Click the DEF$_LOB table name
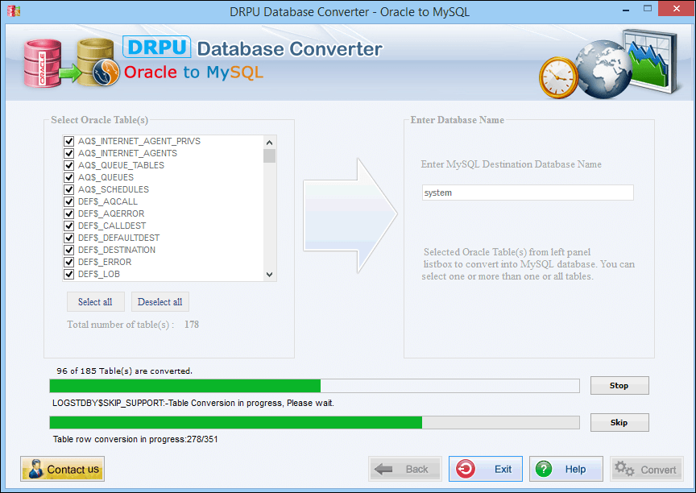The width and height of the screenshot is (696, 493). tap(99, 274)
